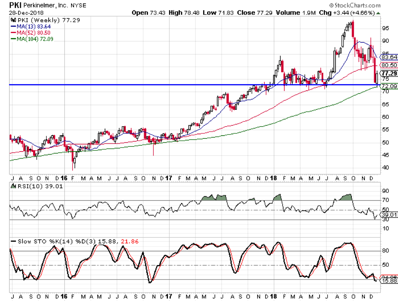Click the RSI area icon beside RSI(10)
Screen dimensions: 398x301
[x=13, y=186]
